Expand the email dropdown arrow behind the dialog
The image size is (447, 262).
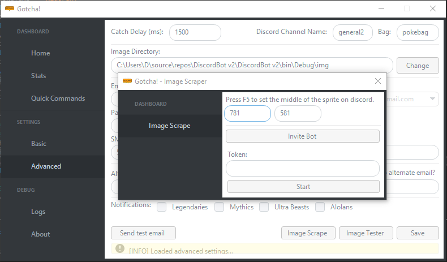coord(432,99)
